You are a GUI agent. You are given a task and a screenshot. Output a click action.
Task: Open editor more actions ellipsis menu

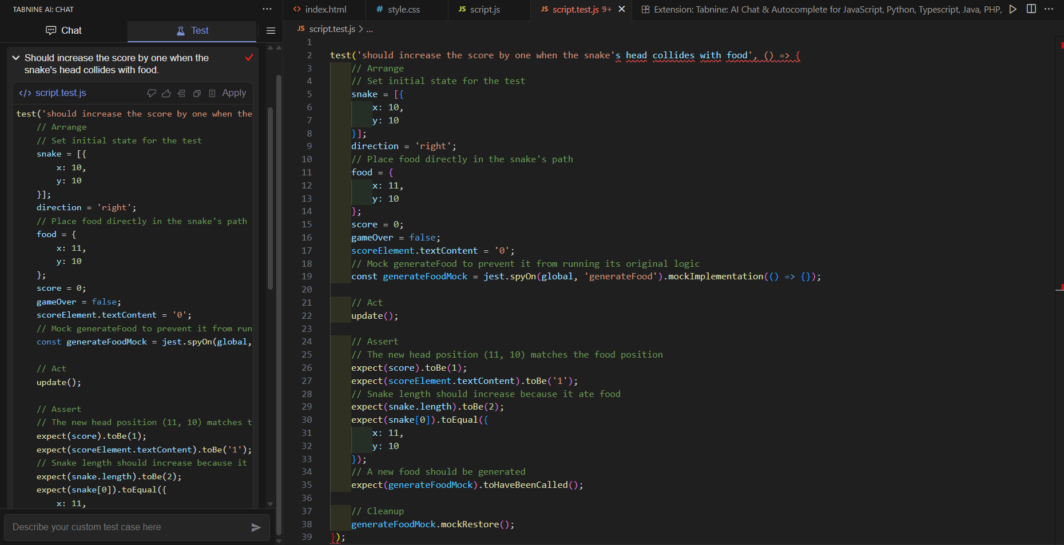[1049, 9]
